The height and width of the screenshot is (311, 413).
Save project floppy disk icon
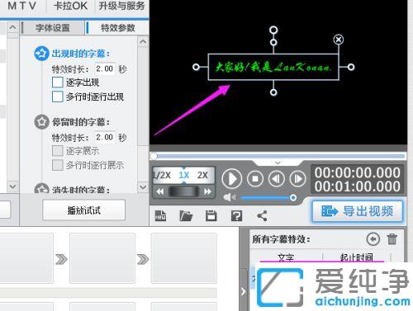coord(211,216)
